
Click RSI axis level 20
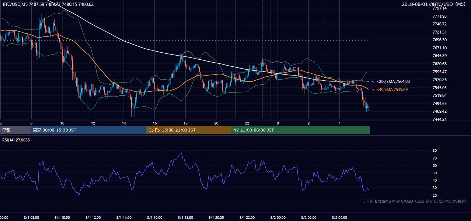click(435, 195)
